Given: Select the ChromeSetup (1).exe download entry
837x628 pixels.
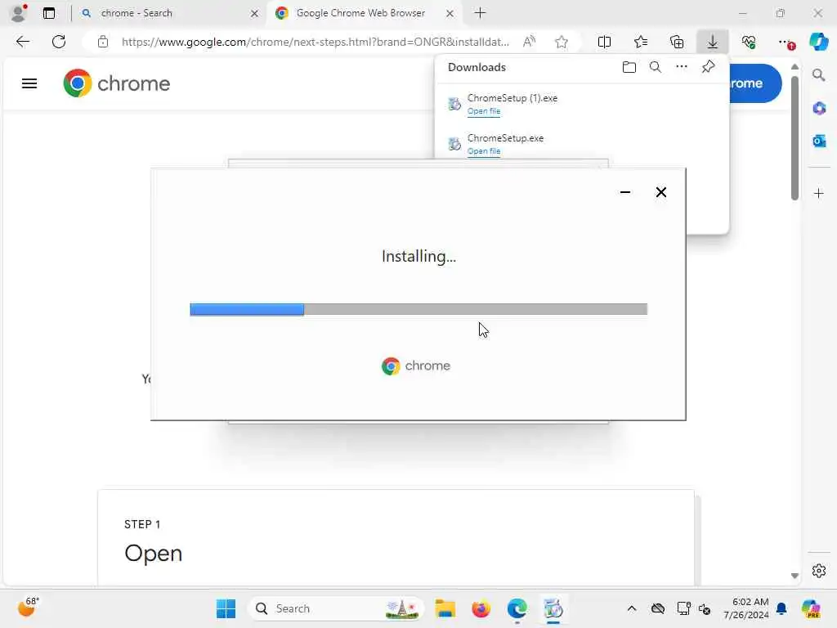Looking at the screenshot, I should coord(582,104).
